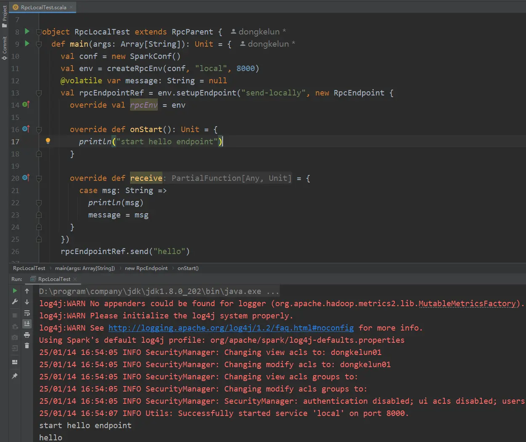Collapse the RpcEndpoint block fold on line 13
Screen dimensions: 526x442
tap(39, 93)
